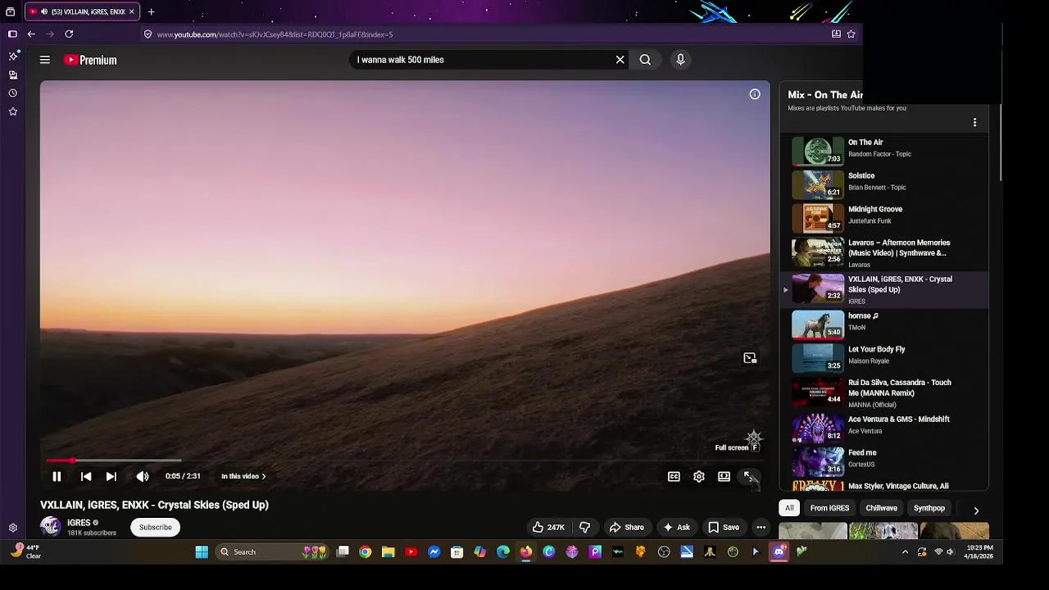1049x590 pixels.
Task: Enter full screen mode
Action: click(749, 476)
